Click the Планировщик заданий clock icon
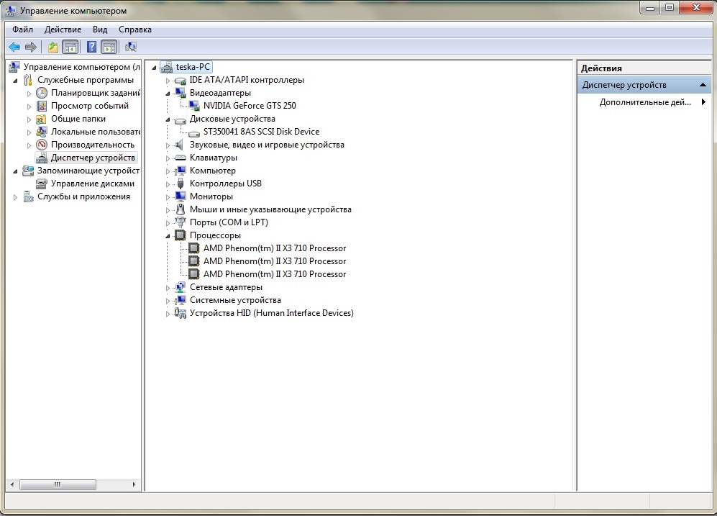Viewport: 717px width, 516px height. pos(42,93)
